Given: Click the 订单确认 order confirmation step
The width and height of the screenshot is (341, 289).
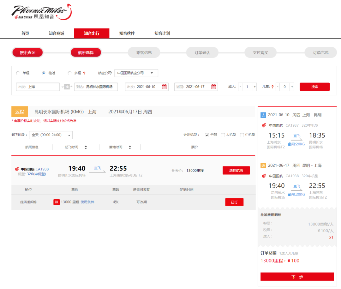Looking at the screenshot, I should click(x=202, y=53).
